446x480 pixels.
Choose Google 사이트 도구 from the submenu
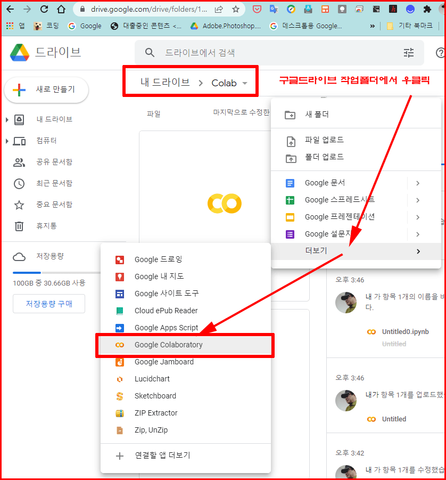185,294
